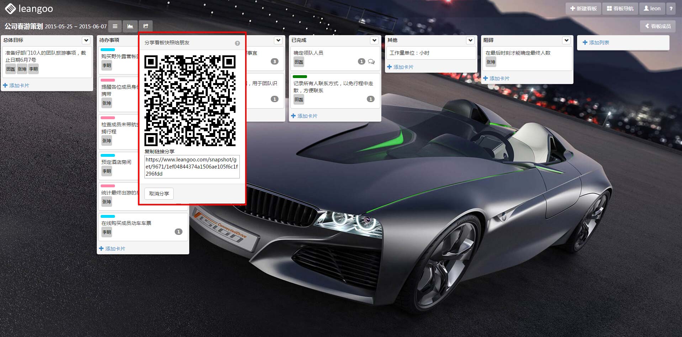The height and width of the screenshot is (337, 682).
Task: Open the leon user menu
Action: coord(652,9)
